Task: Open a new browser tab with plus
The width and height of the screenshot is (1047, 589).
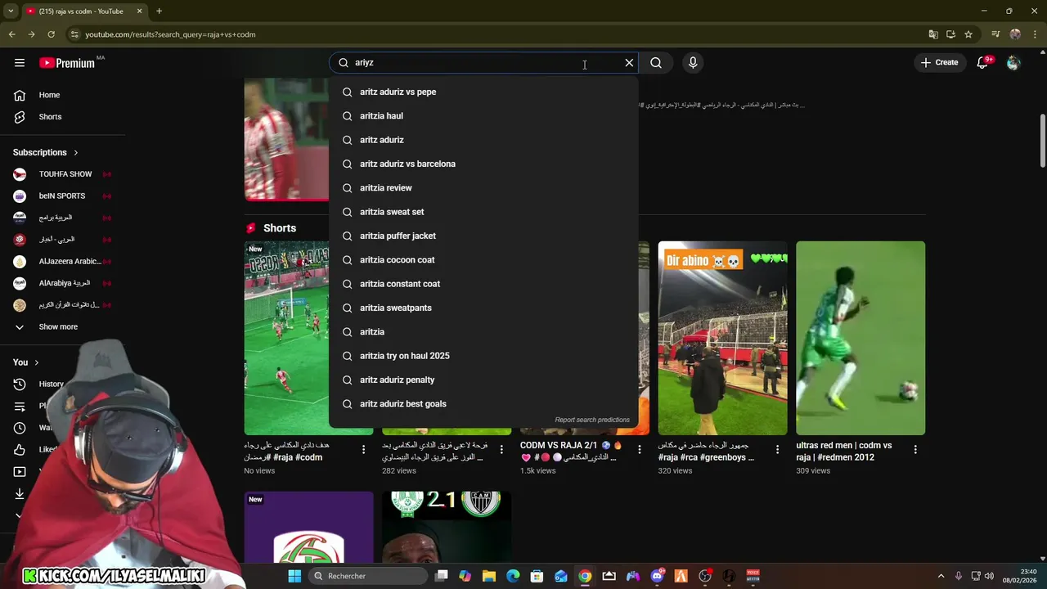Action: pyautogui.click(x=159, y=11)
